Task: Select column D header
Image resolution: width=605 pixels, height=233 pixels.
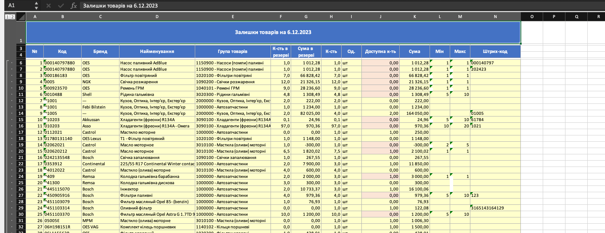Action: pos(157,17)
